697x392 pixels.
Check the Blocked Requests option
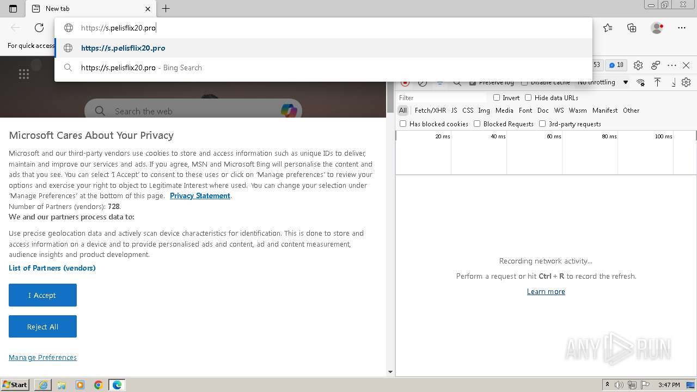coord(477,124)
